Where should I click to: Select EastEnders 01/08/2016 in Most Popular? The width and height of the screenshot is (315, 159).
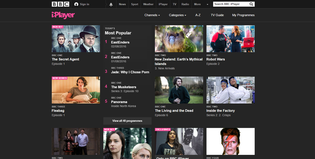[x=120, y=57]
